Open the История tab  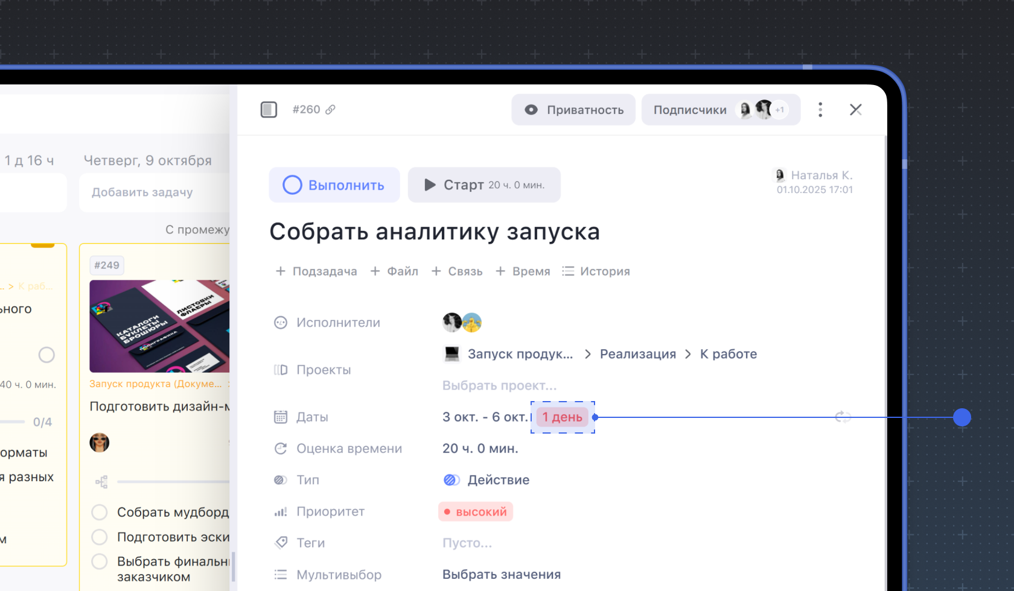(x=596, y=271)
